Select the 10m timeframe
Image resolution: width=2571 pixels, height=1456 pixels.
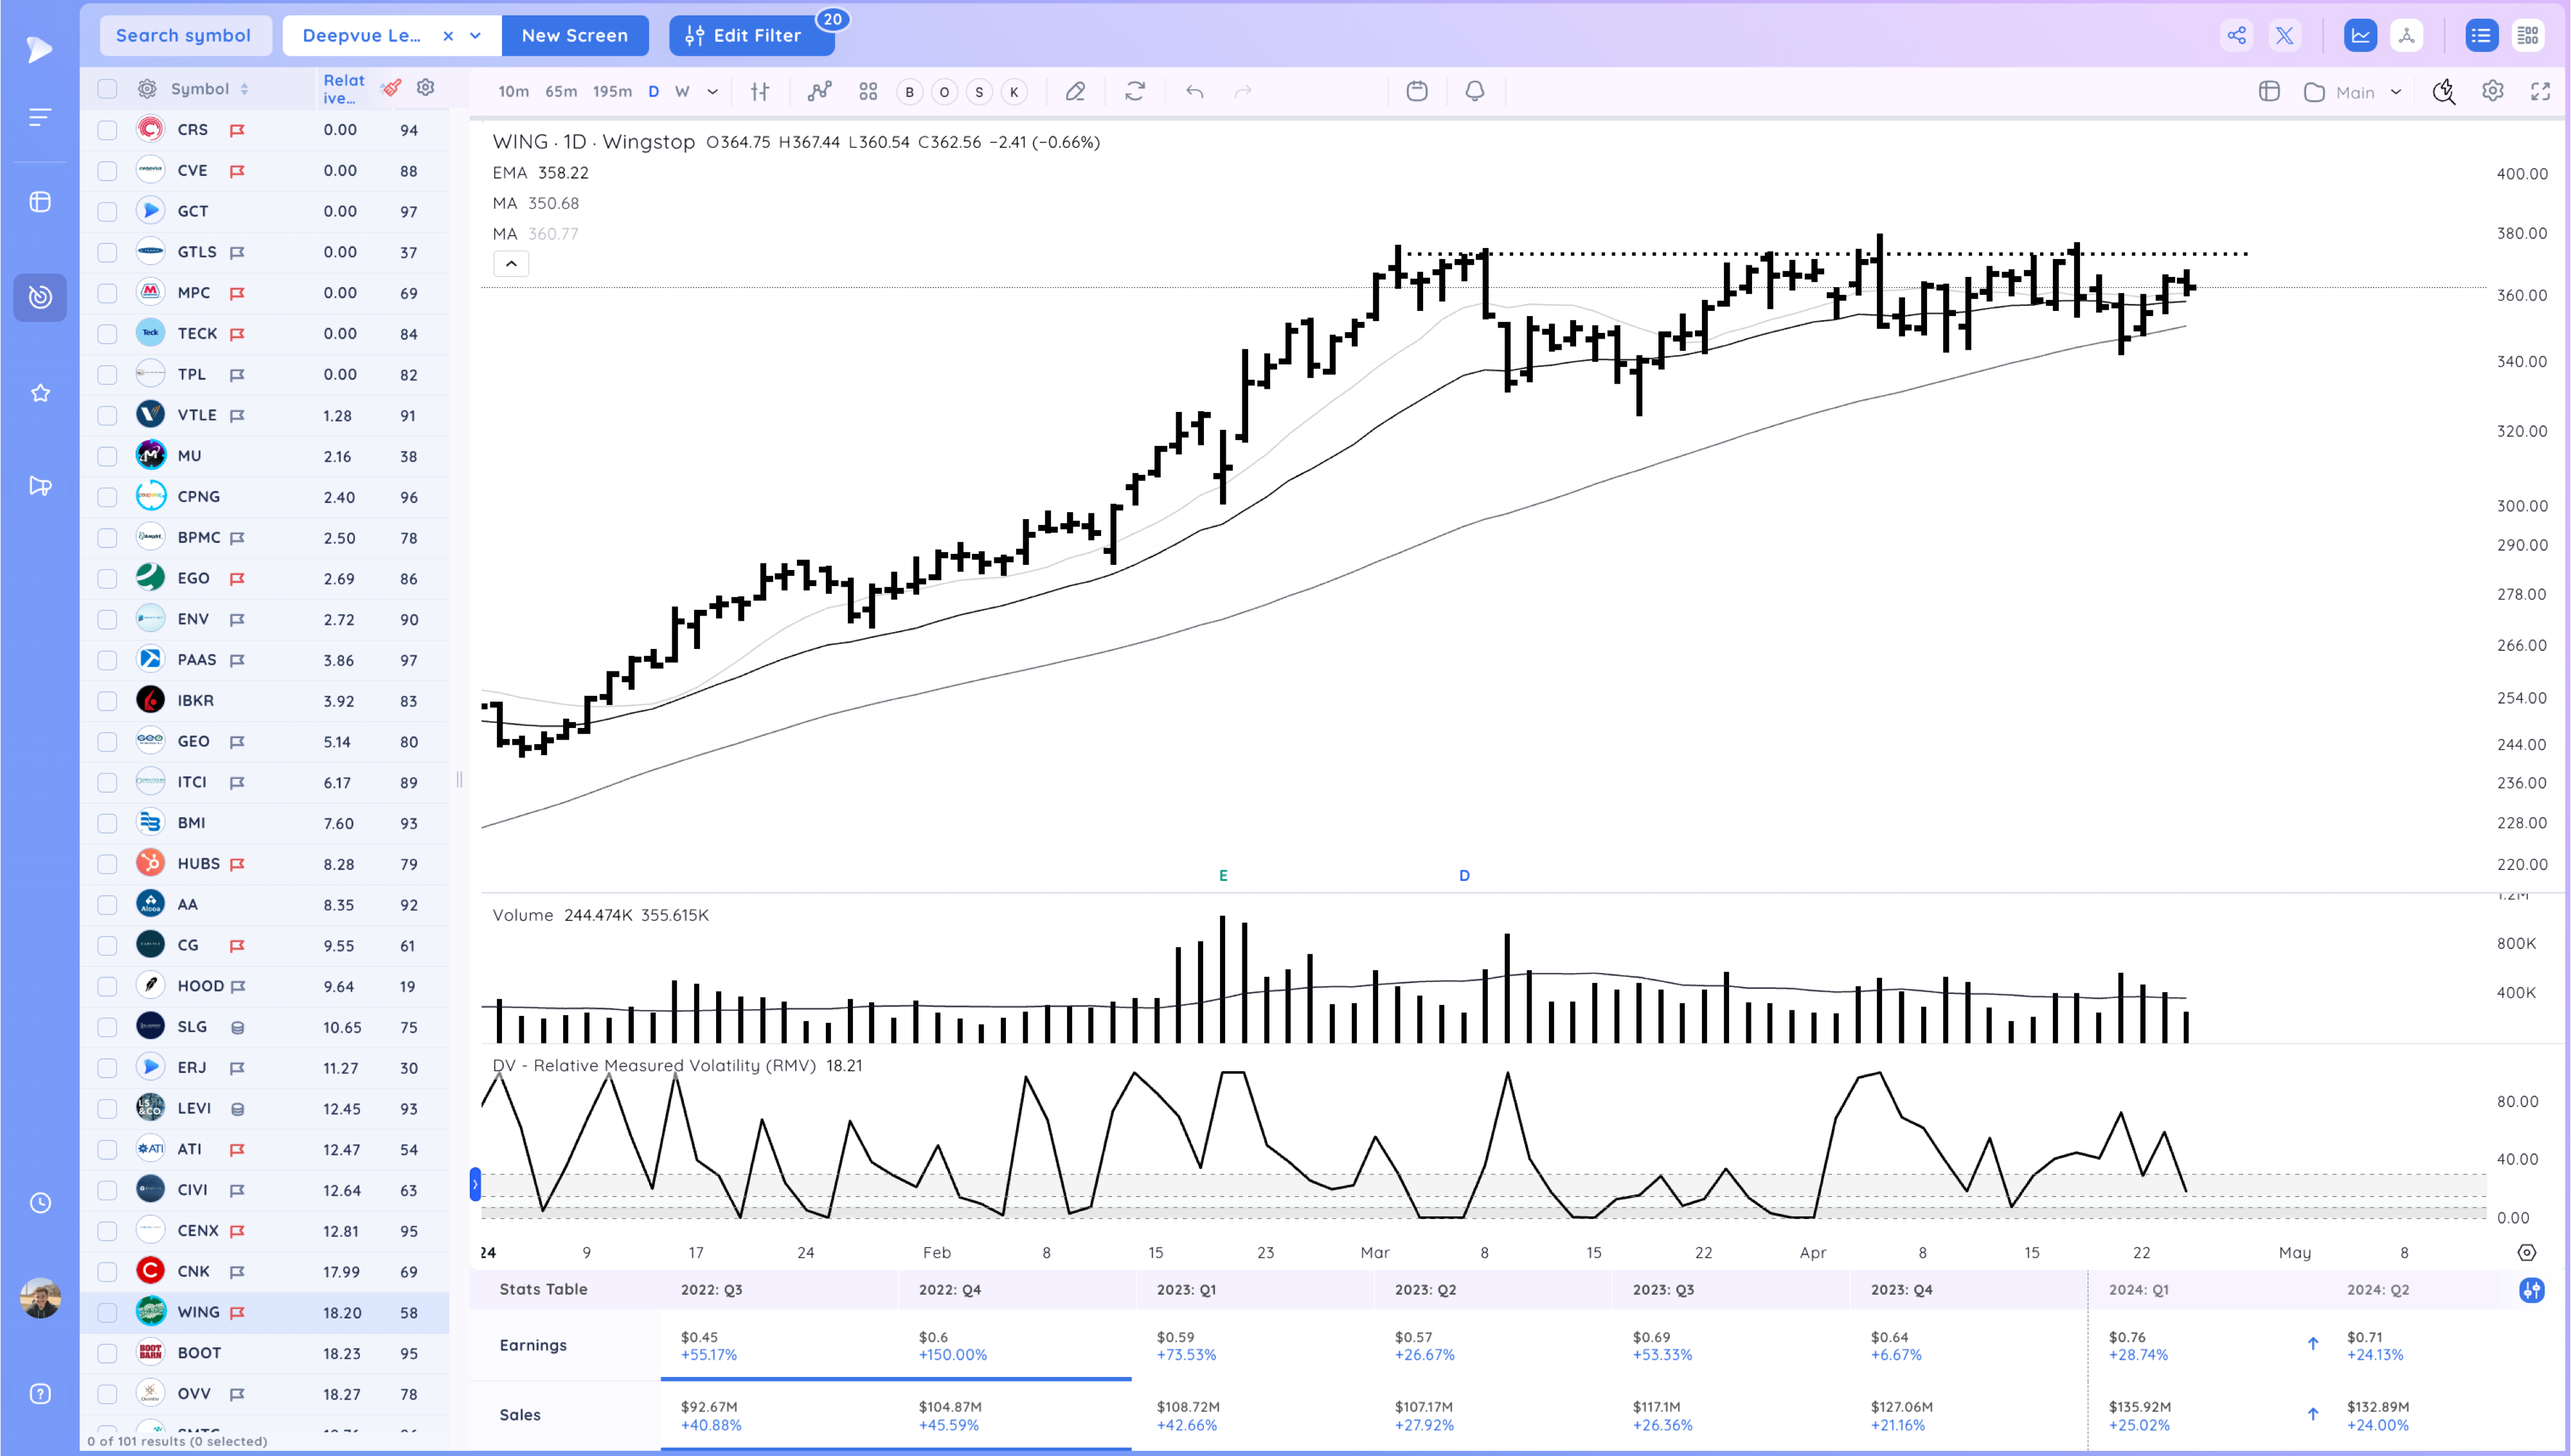(x=513, y=92)
